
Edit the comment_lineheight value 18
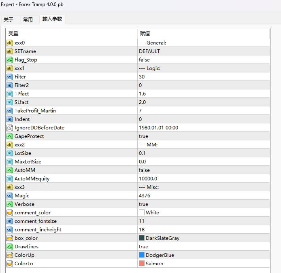[203, 230]
